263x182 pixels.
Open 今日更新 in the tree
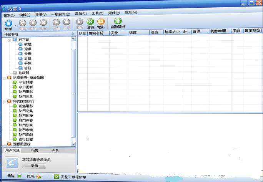[x=26, y=87]
